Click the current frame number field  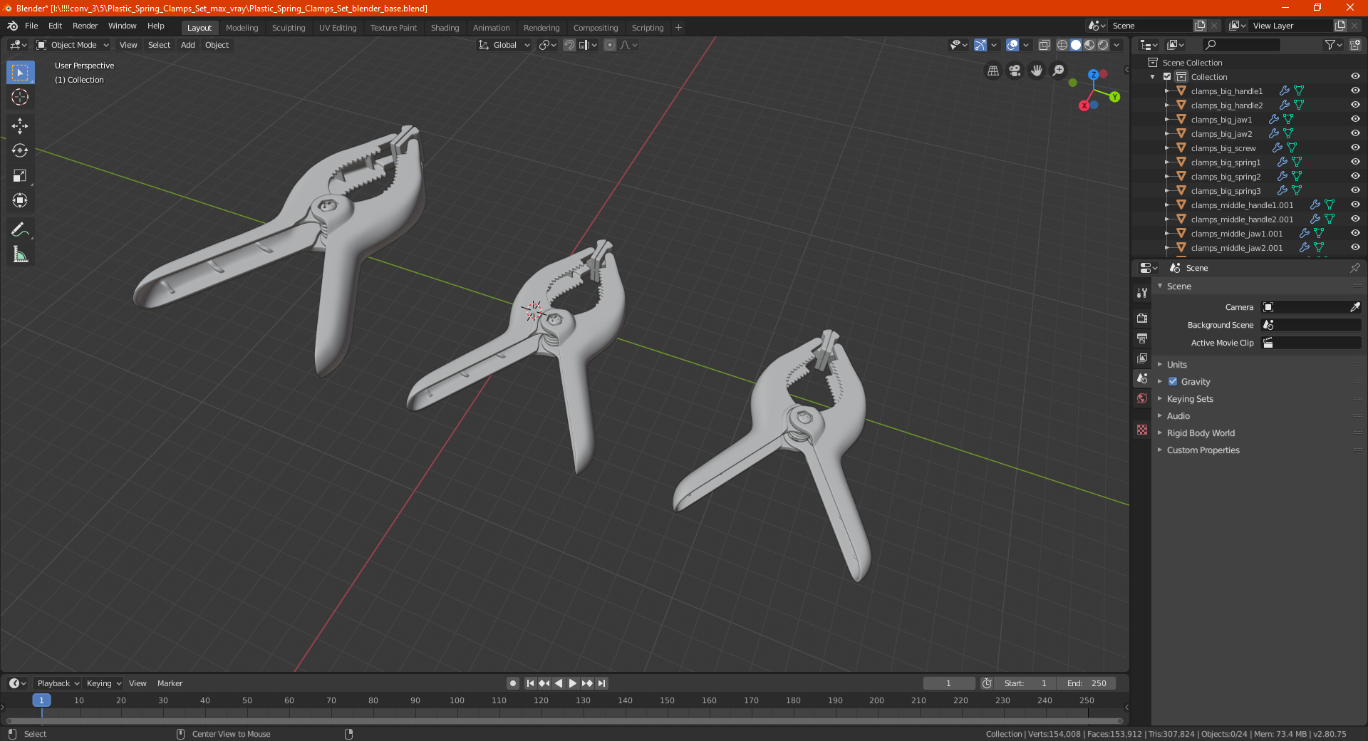click(x=948, y=683)
